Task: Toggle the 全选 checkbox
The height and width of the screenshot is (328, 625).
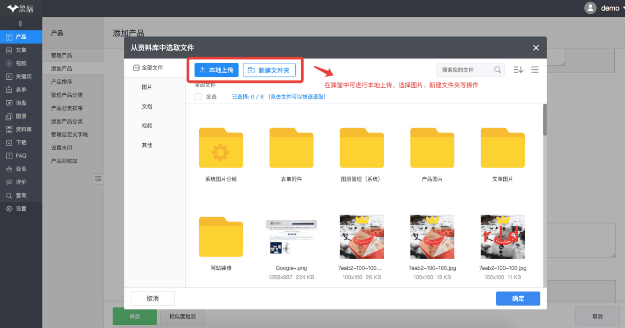Action: [x=198, y=97]
